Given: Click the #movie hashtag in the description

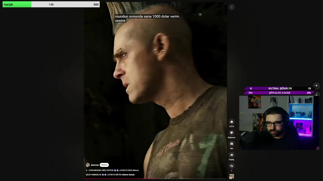Looking at the screenshot, I should click(x=131, y=175).
